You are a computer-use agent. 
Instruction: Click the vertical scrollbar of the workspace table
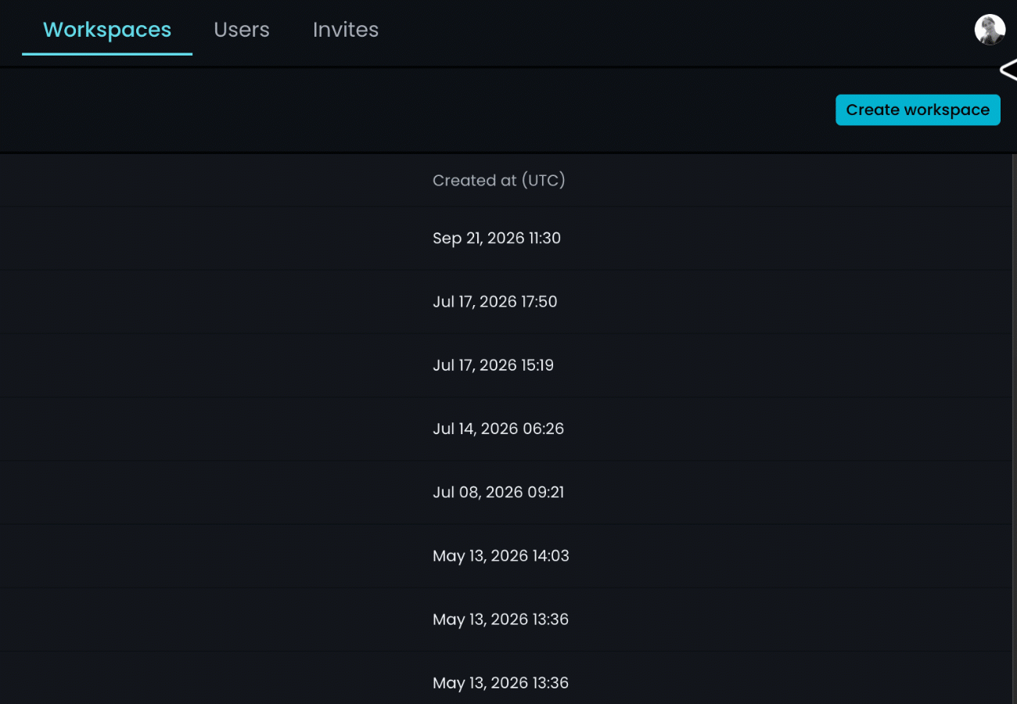click(1015, 429)
